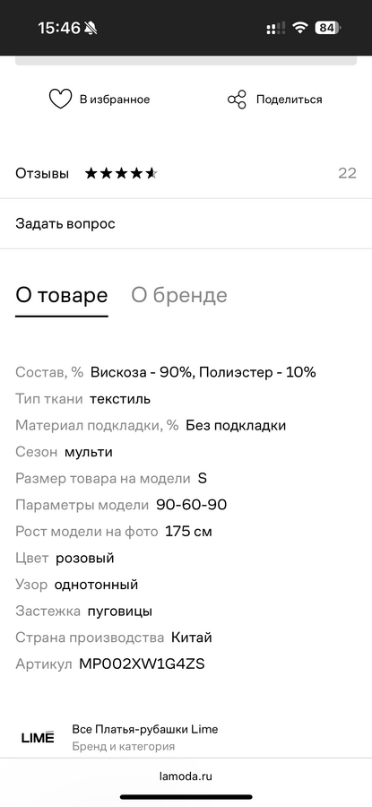Tap the article number MP002XW1G4ZS

142,664
